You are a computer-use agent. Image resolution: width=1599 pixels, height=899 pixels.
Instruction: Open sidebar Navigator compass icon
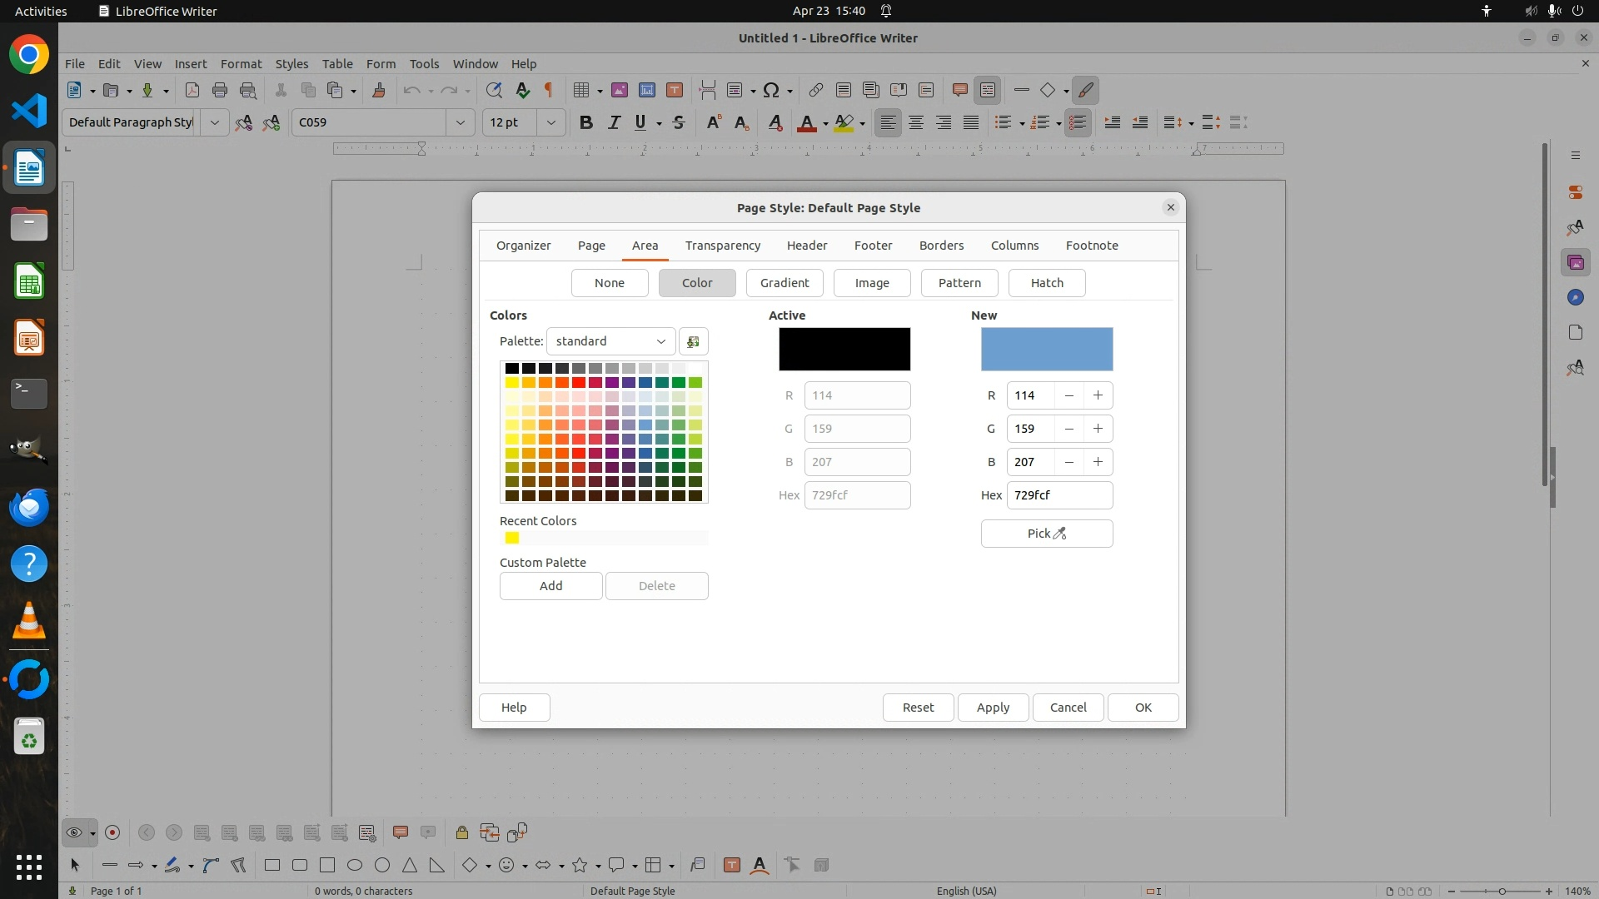pyautogui.click(x=1575, y=298)
